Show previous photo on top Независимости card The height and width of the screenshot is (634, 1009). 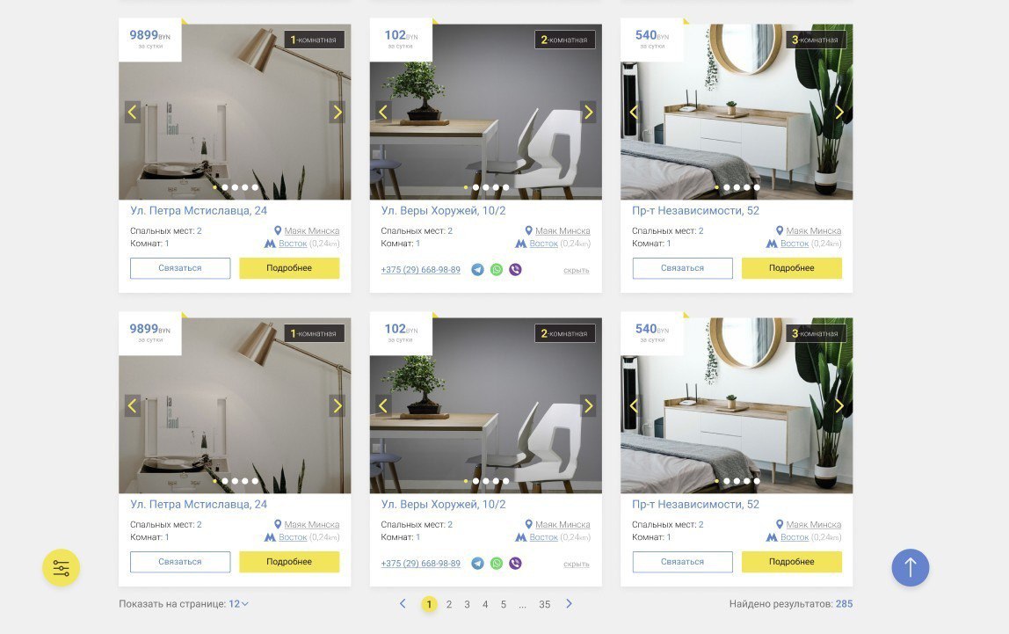coord(634,112)
